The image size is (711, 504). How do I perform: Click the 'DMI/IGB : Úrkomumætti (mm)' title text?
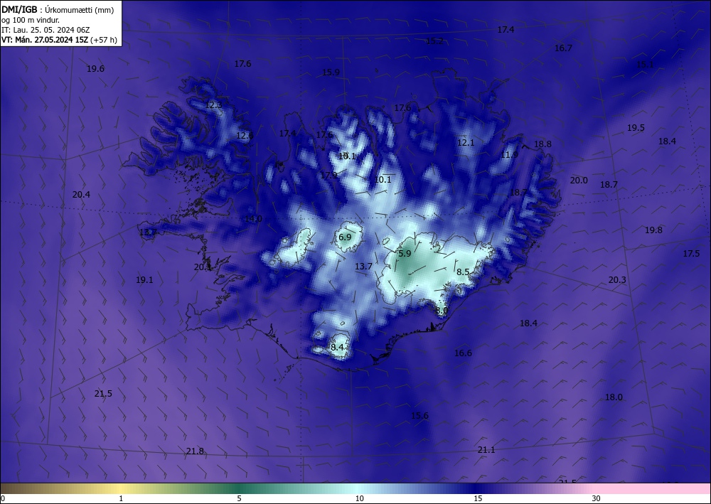point(58,9)
